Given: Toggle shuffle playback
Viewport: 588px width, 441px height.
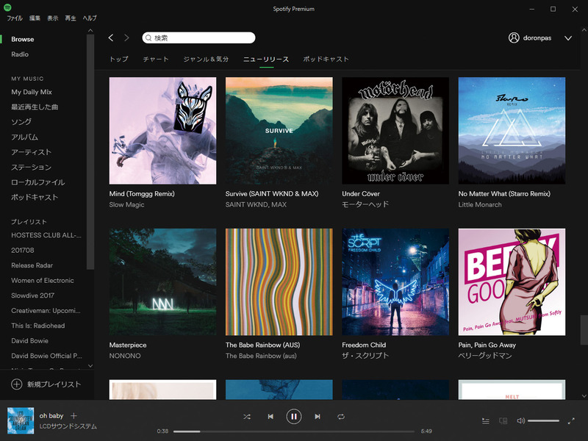Looking at the screenshot, I should [x=248, y=416].
